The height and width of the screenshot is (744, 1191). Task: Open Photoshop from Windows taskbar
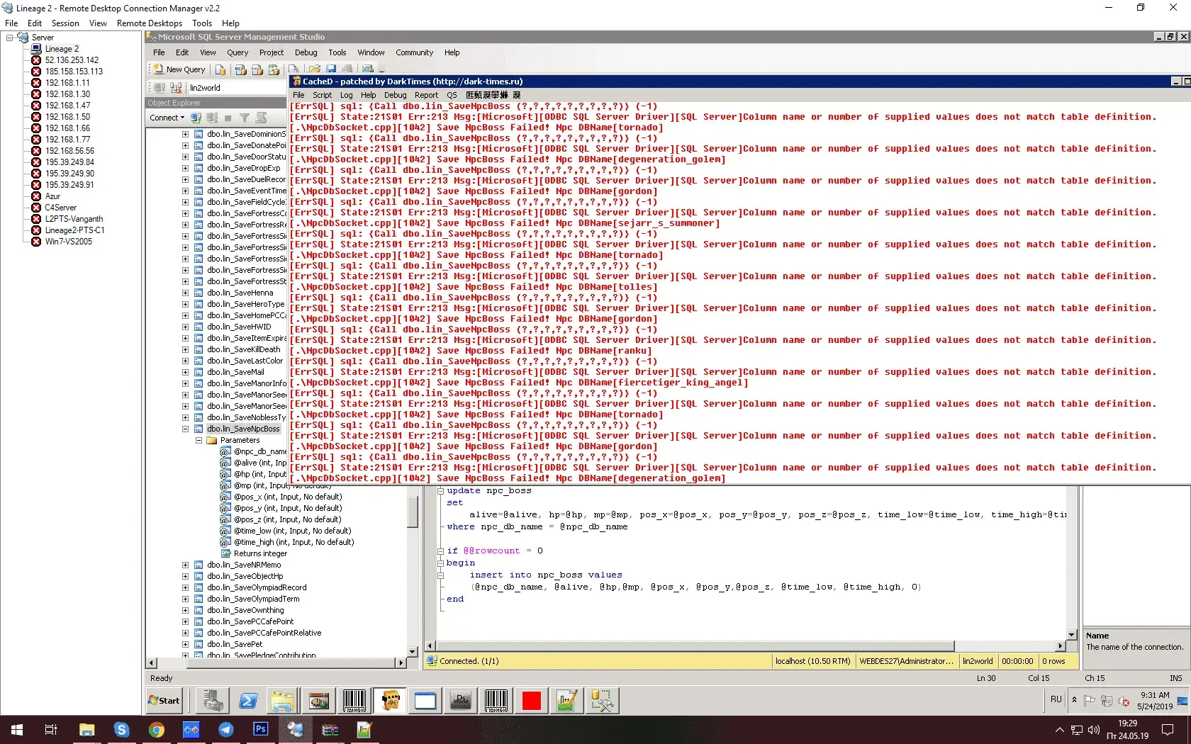(261, 730)
